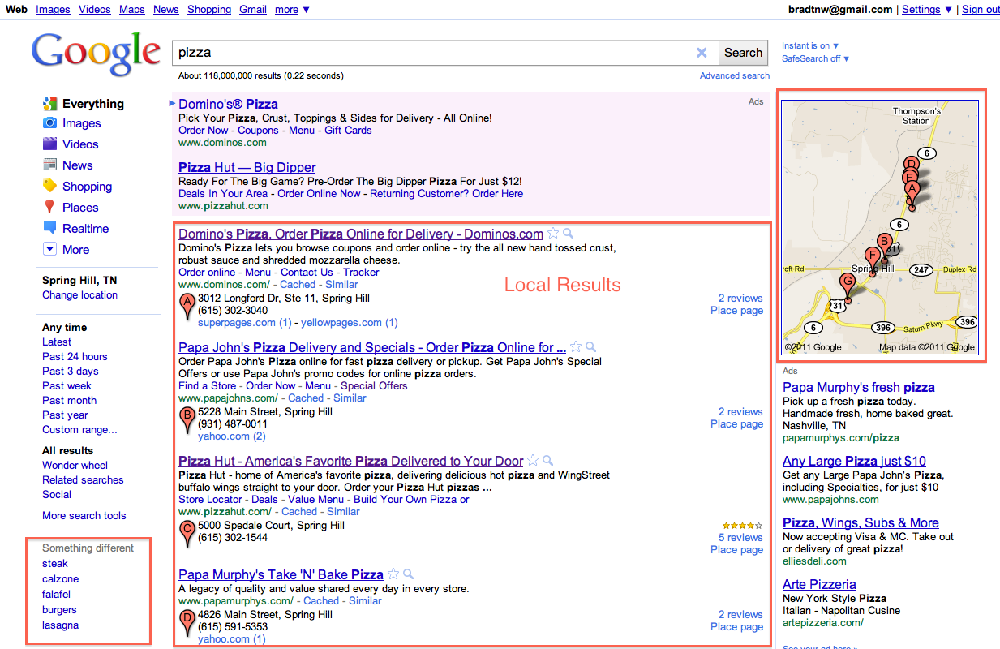Click the Search button
This screenshot has width=1000, height=649.
743,53
